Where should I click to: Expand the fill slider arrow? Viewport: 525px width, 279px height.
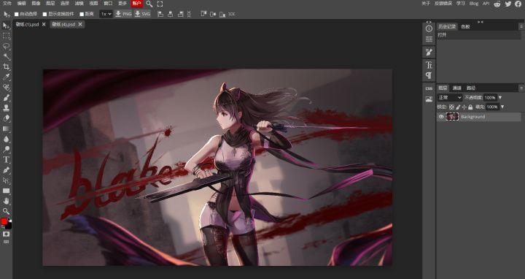point(502,107)
